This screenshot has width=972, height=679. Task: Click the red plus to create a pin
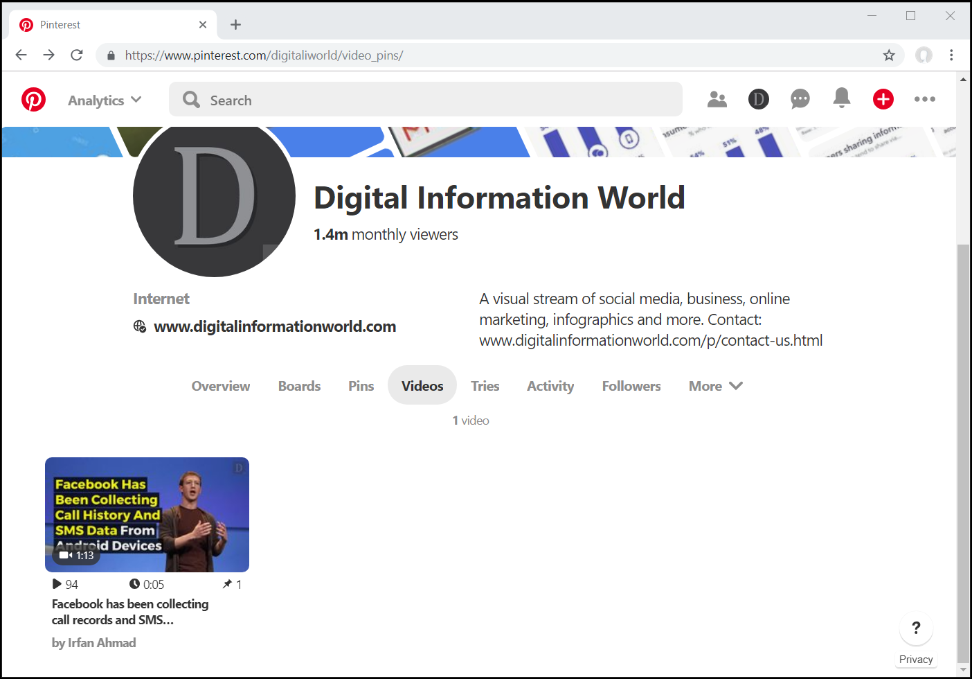883,99
